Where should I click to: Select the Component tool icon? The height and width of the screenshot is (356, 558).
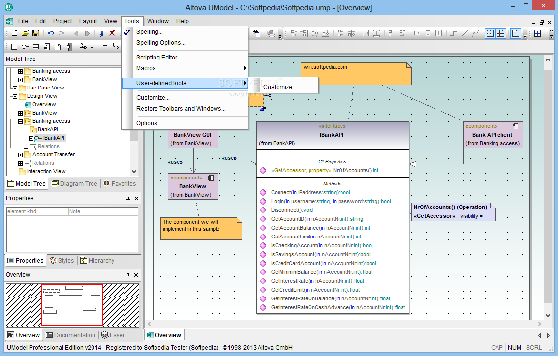[47, 47]
